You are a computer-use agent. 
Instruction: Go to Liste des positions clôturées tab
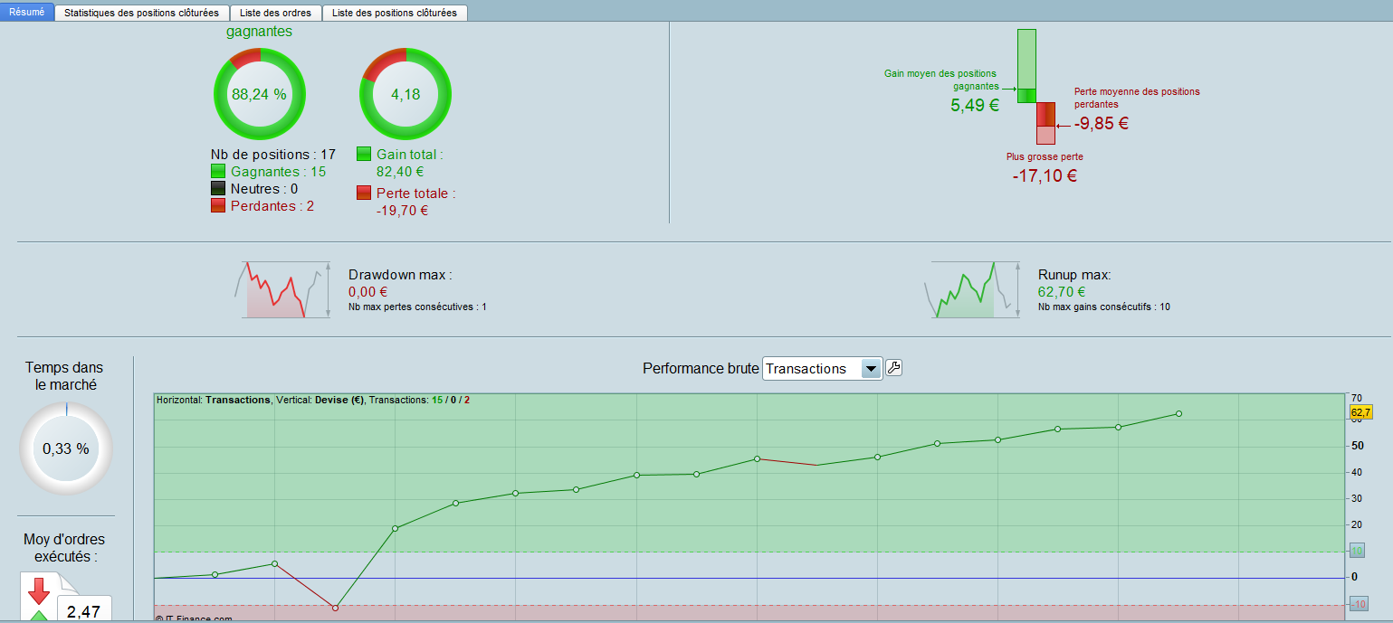click(395, 13)
